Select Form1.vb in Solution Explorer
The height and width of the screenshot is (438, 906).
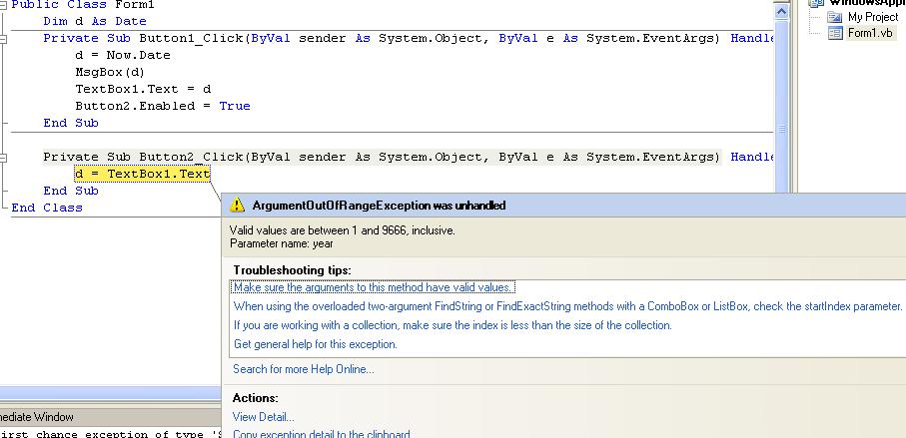(869, 33)
